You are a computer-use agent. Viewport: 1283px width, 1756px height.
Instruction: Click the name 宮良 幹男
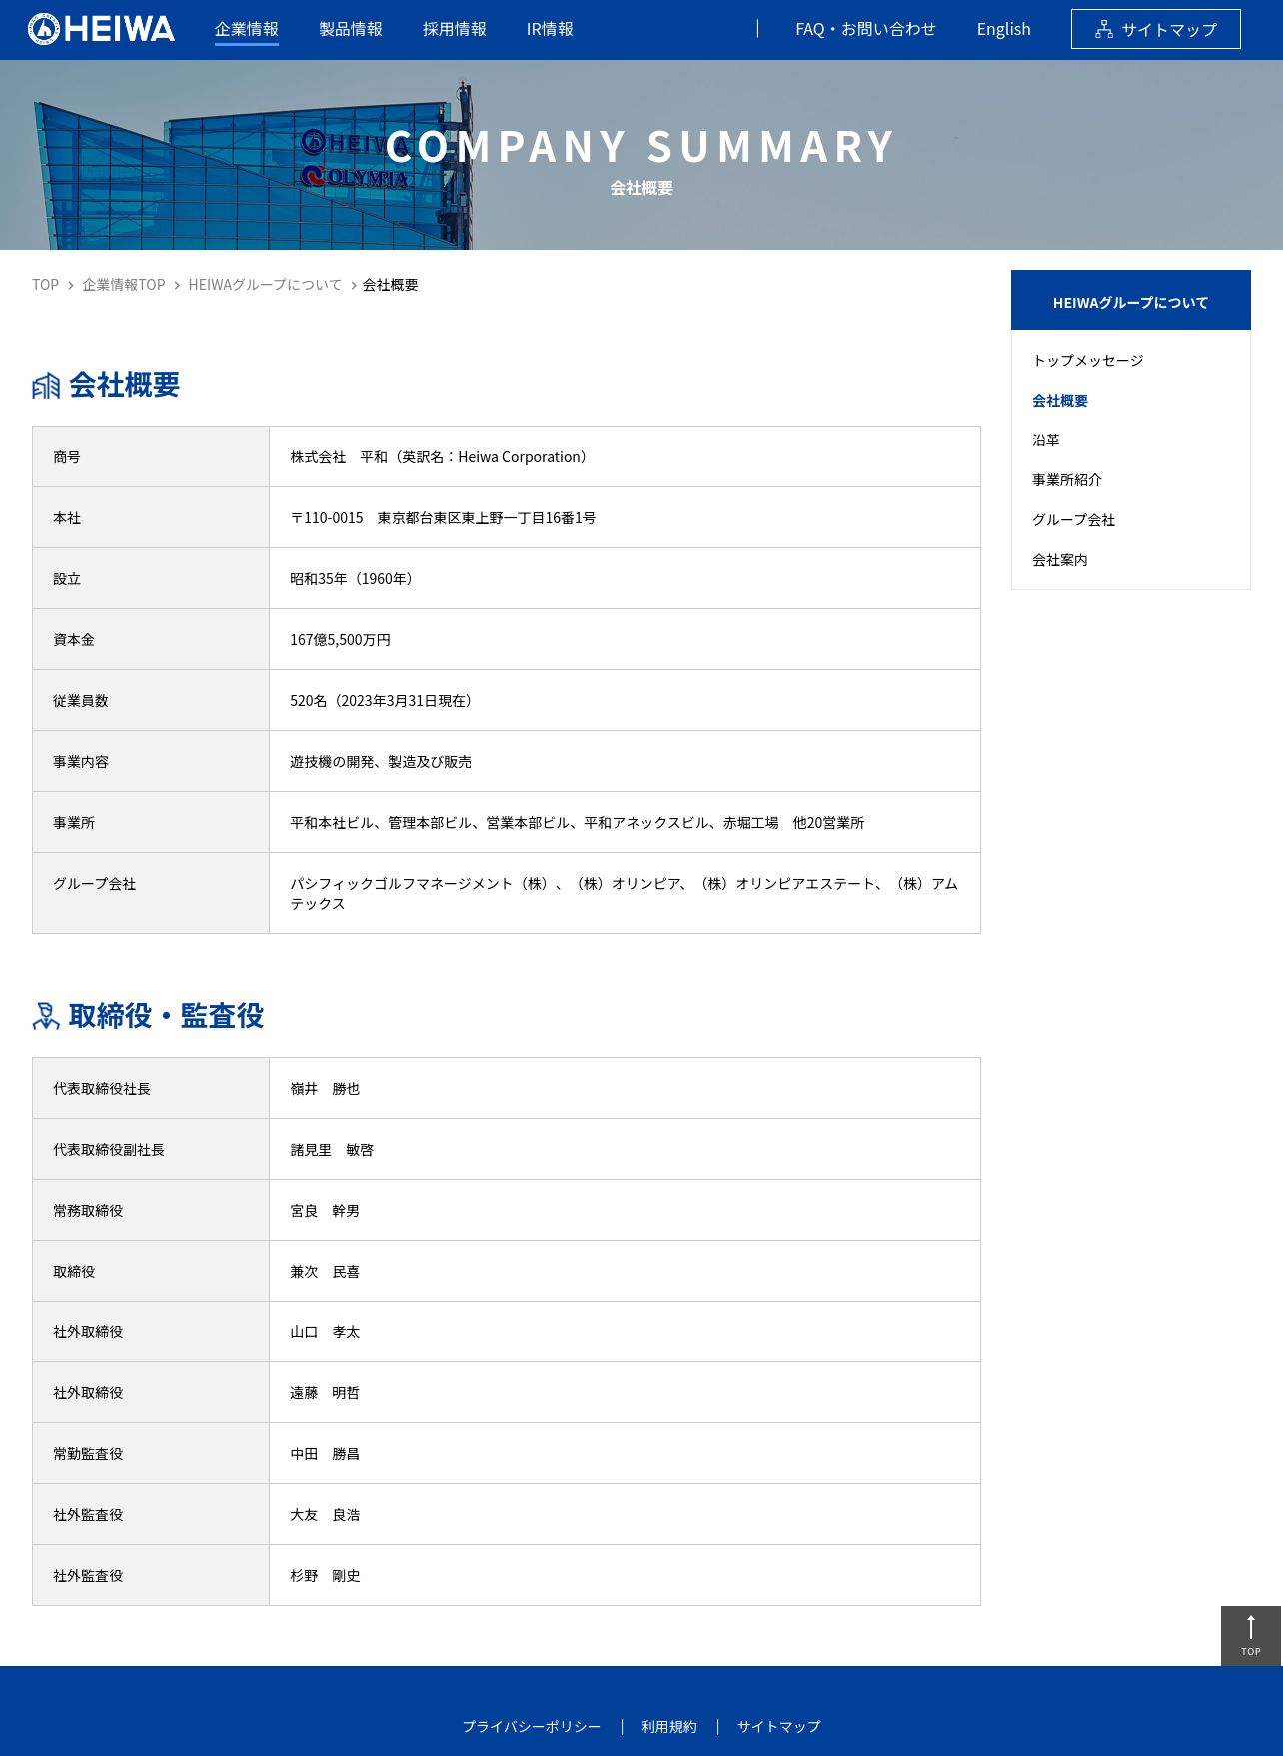[325, 1211]
